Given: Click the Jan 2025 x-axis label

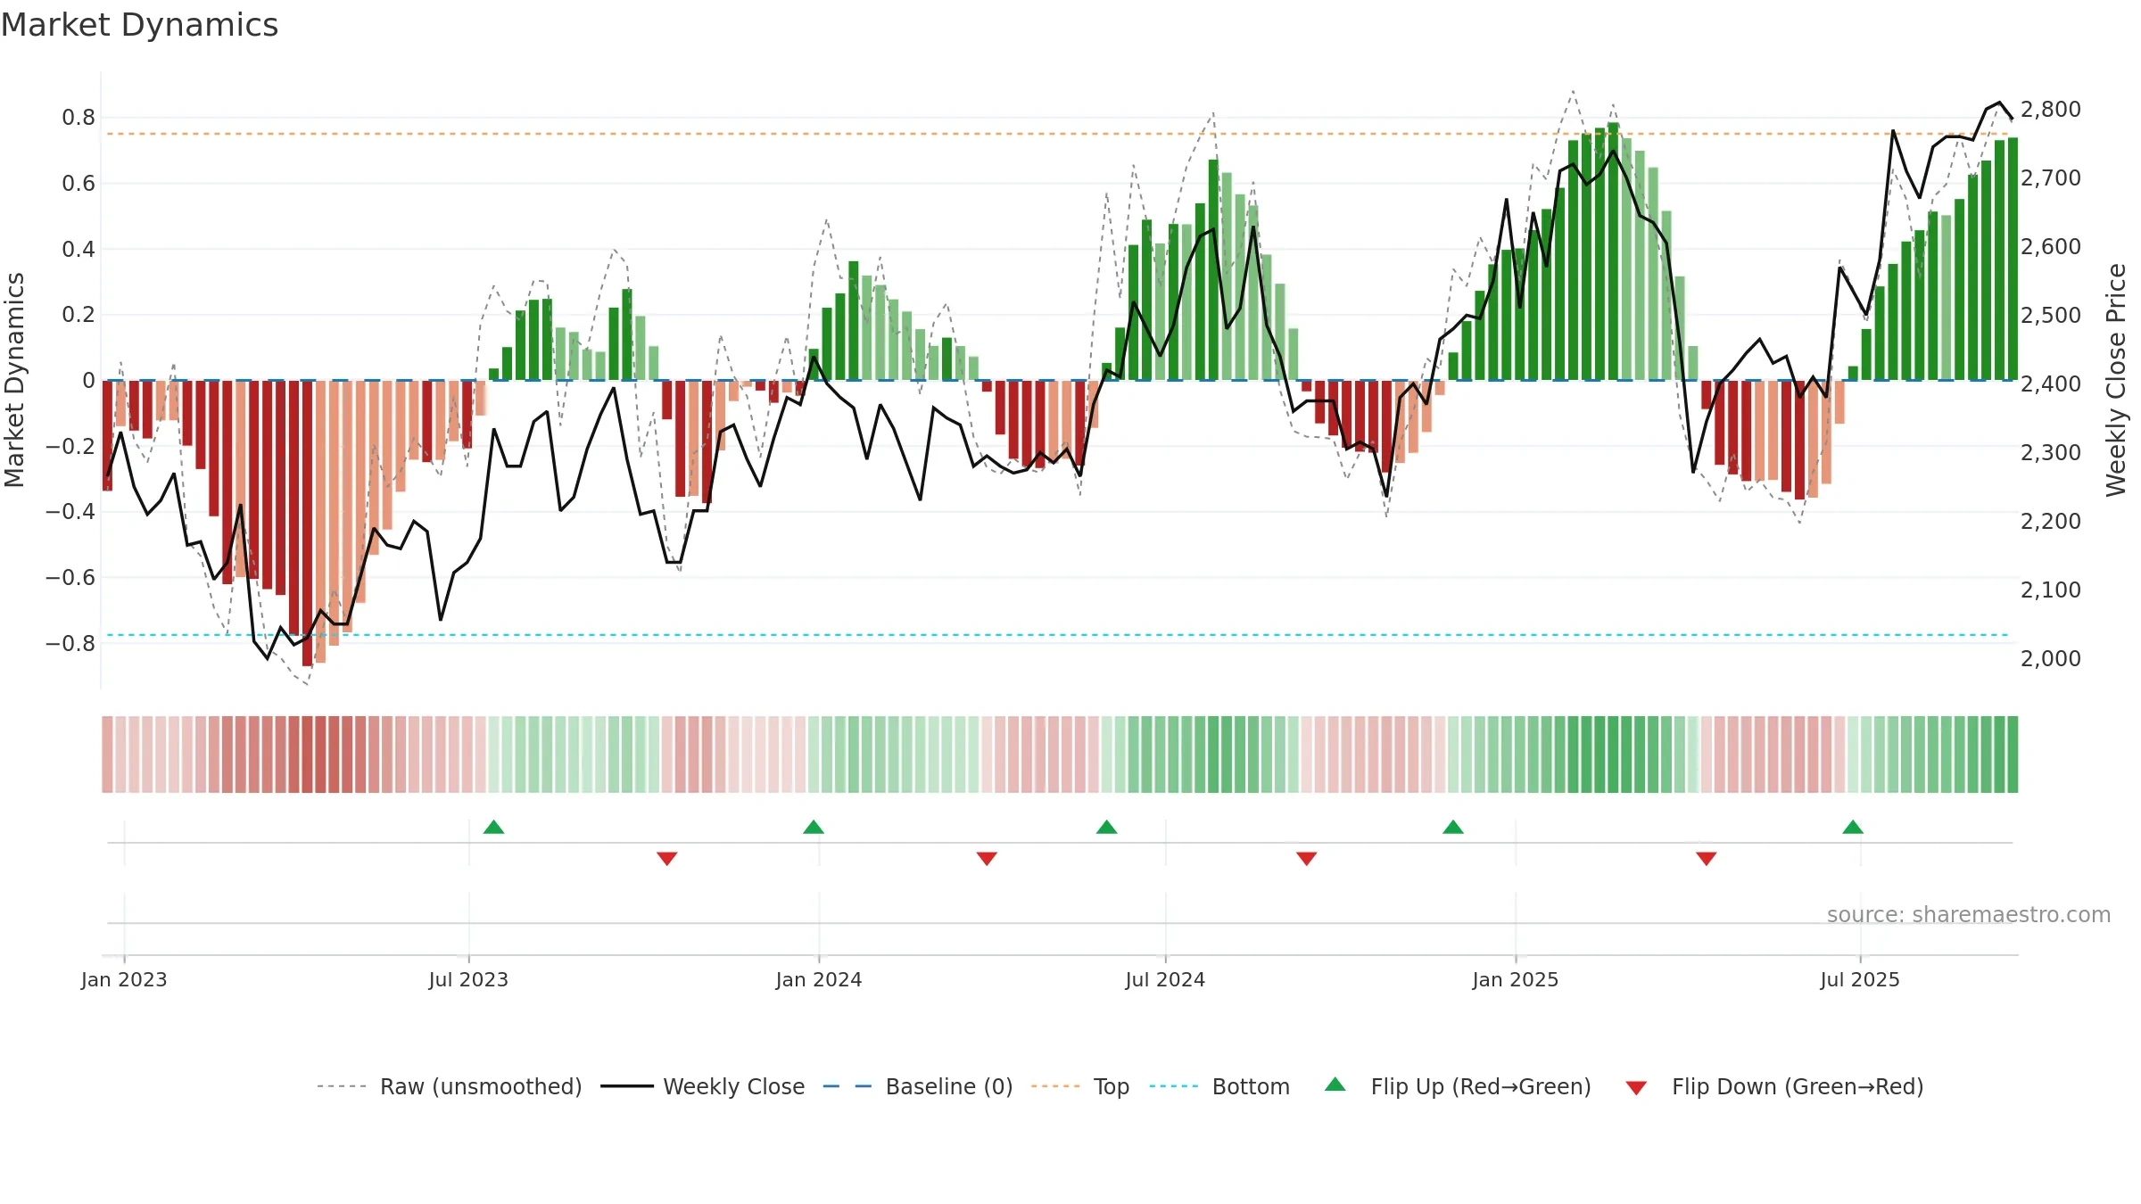Looking at the screenshot, I should tap(1516, 979).
